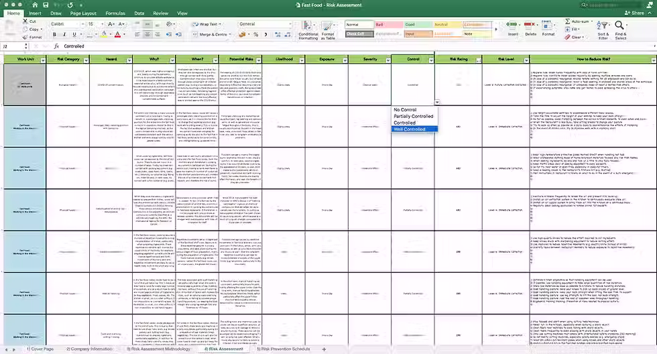
Task: Add a new sheet with plus button
Action: tap(324, 349)
